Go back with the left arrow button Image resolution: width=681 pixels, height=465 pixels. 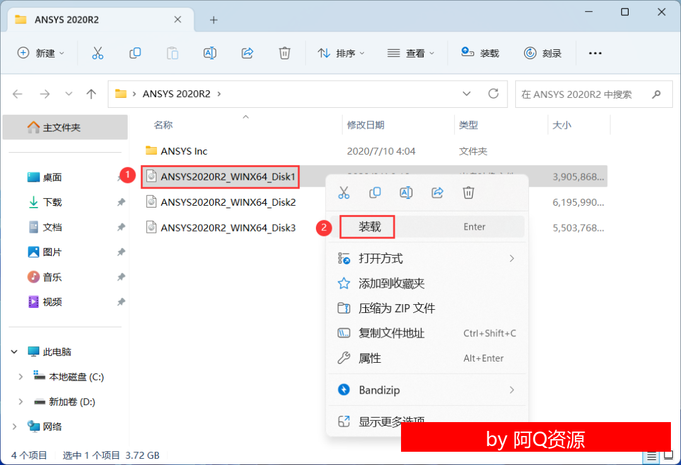18,94
